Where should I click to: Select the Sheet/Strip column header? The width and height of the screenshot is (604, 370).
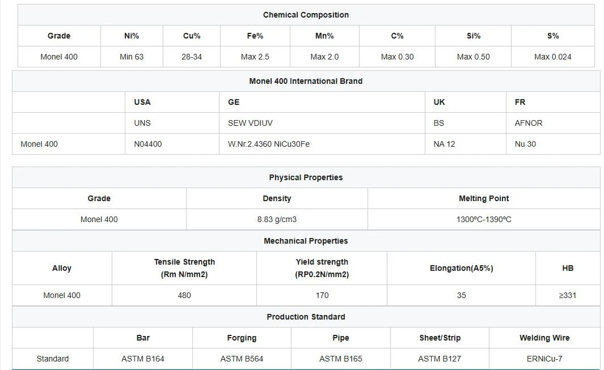[x=440, y=338]
